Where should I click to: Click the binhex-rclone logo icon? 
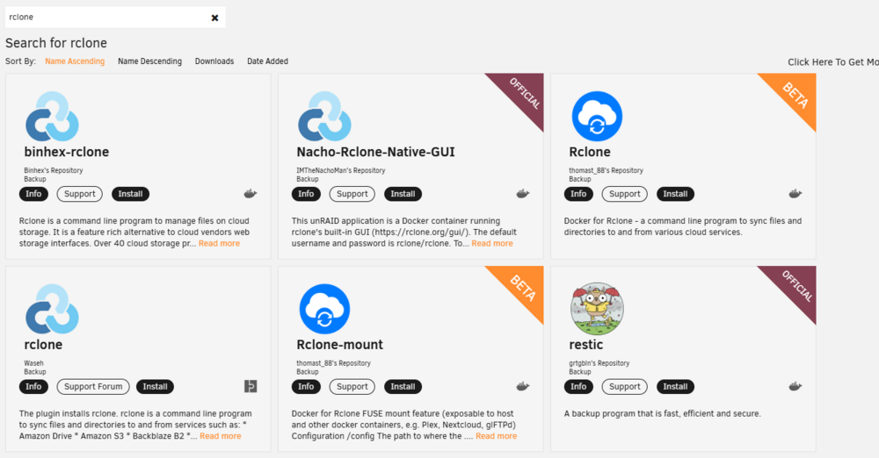[x=52, y=117]
